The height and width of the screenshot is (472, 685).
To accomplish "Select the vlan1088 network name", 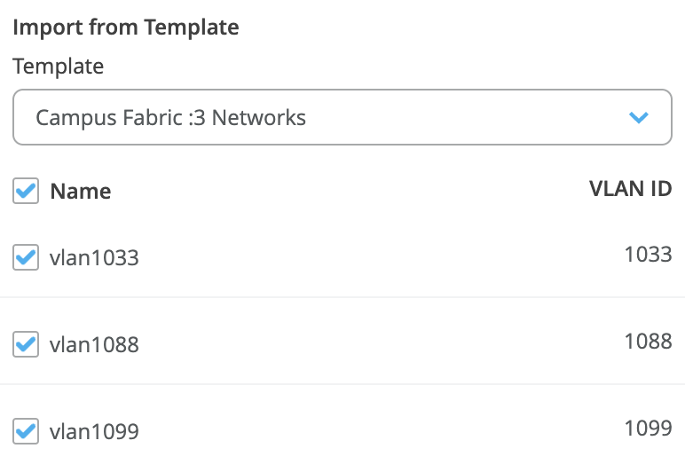I will point(94,345).
